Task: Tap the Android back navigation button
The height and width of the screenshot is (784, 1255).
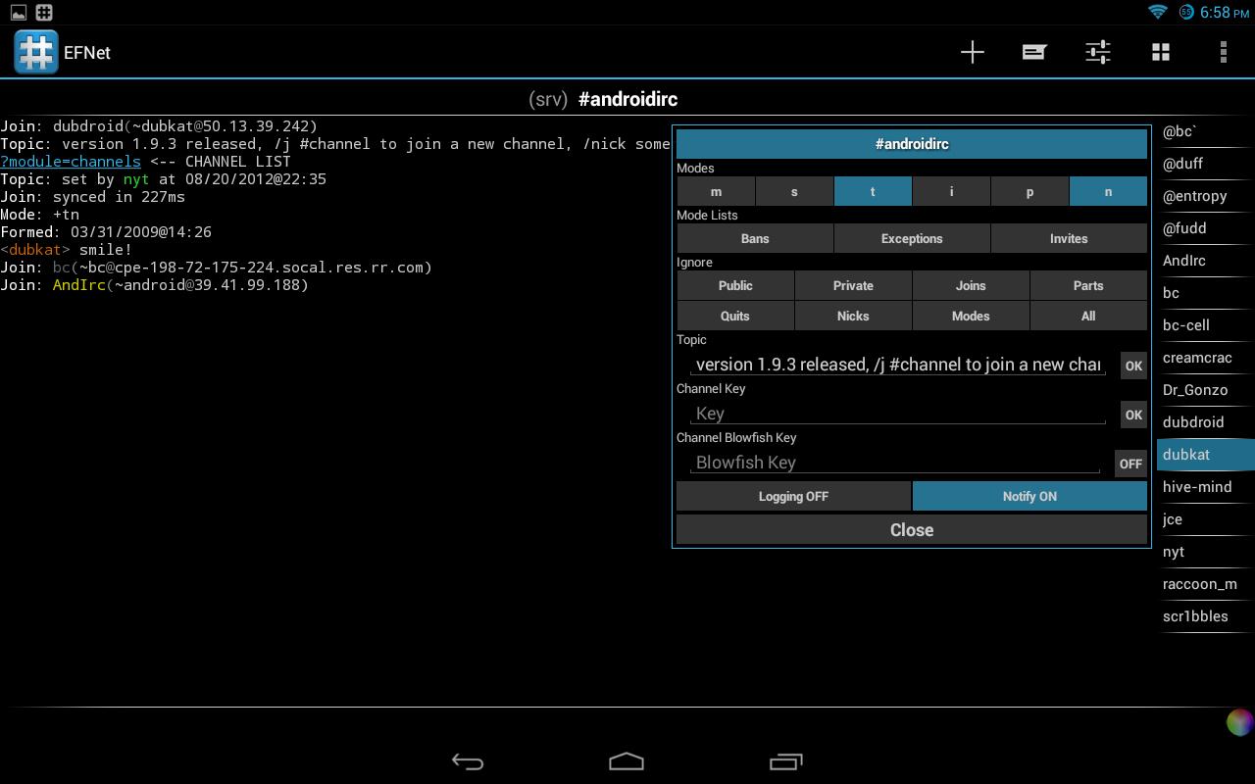Action: (468, 761)
